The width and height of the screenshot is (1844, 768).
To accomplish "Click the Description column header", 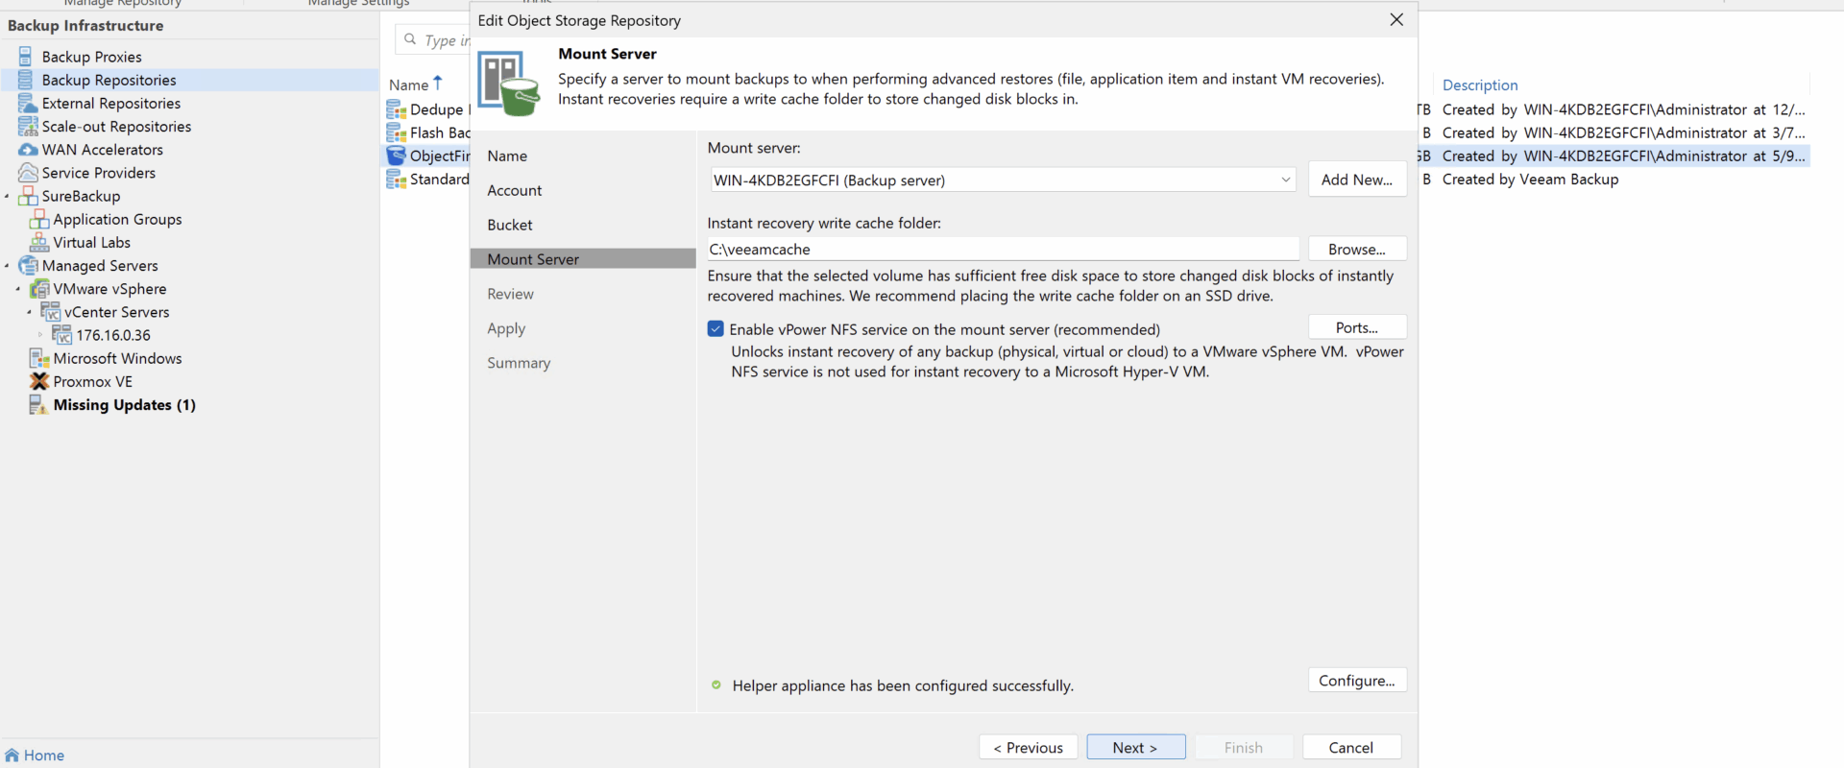I will [x=1480, y=84].
